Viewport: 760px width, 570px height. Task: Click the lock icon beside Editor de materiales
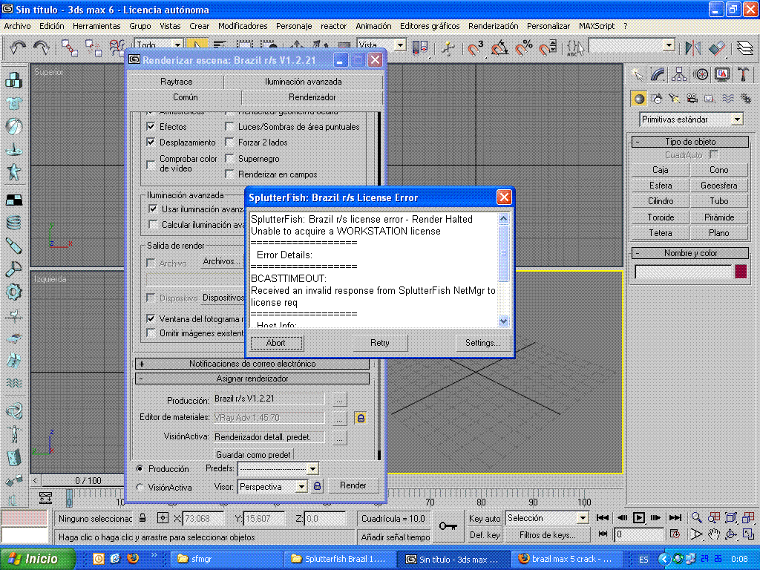(361, 418)
